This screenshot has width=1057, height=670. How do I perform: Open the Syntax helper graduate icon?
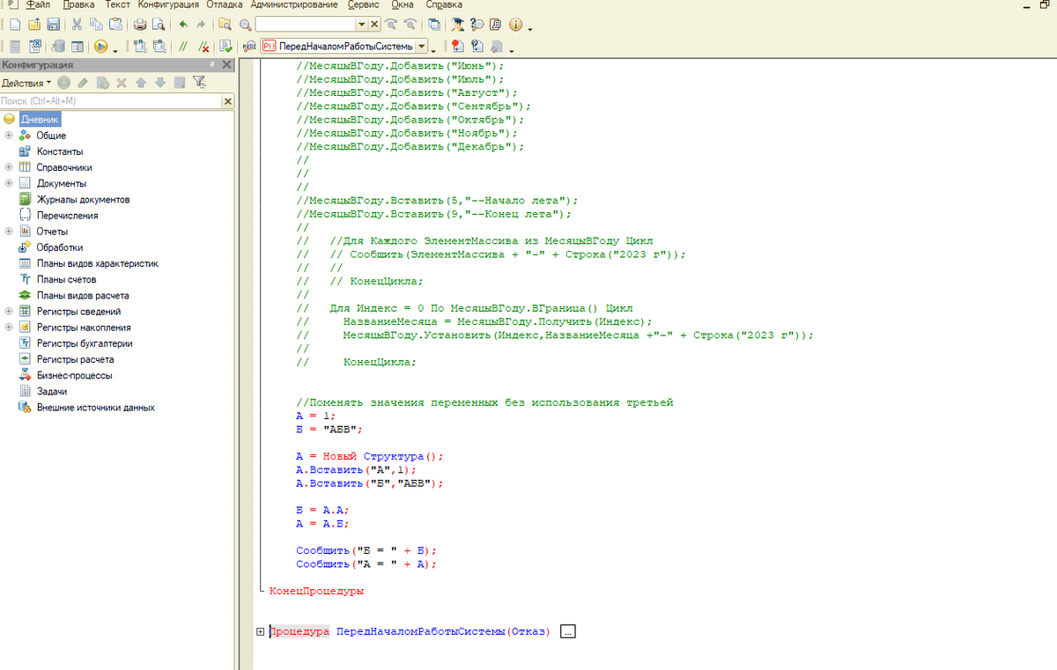click(458, 25)
